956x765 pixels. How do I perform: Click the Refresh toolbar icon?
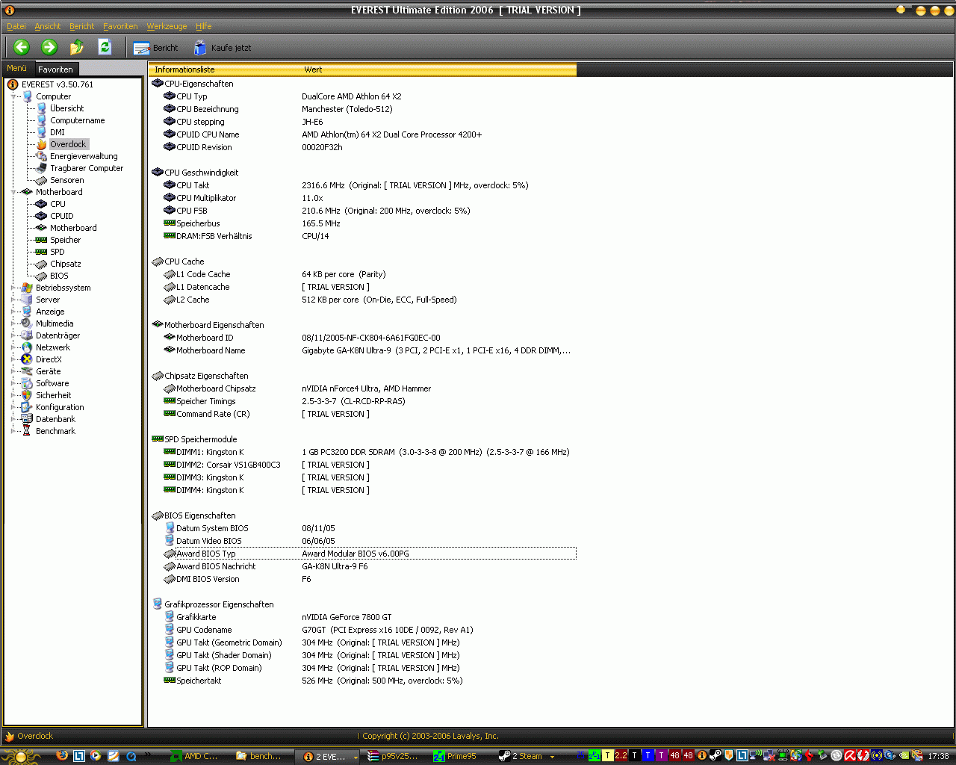[105, 47]
